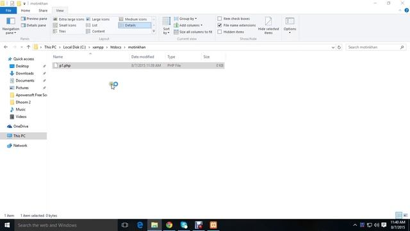Open Task View on the taskbar
The height and width of the screenshot is (231, 410).
(125, 225)
